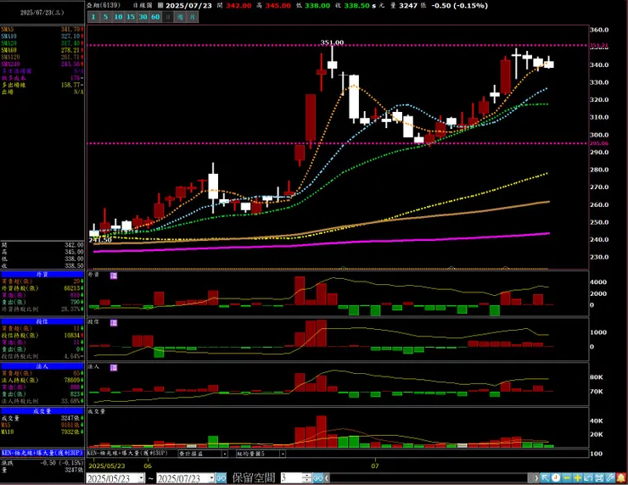Click the arrow cursor tool icon
The width and height of the screenshot is (628, 485).
(545, 478)
